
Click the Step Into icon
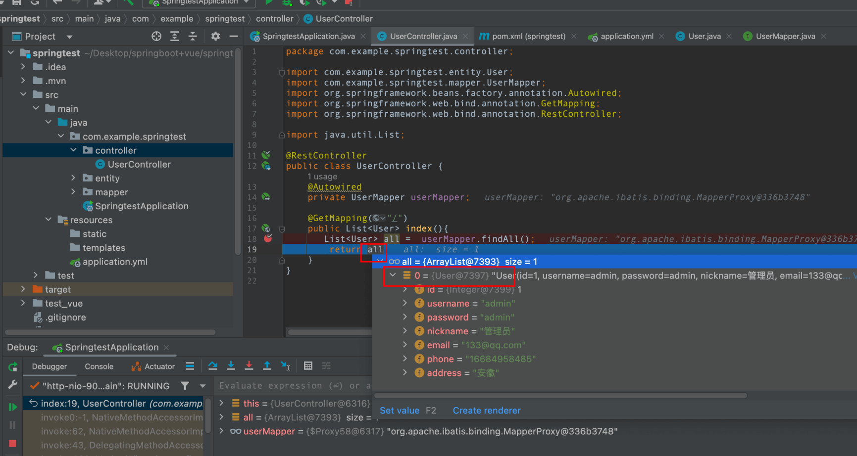pos(231,366)
